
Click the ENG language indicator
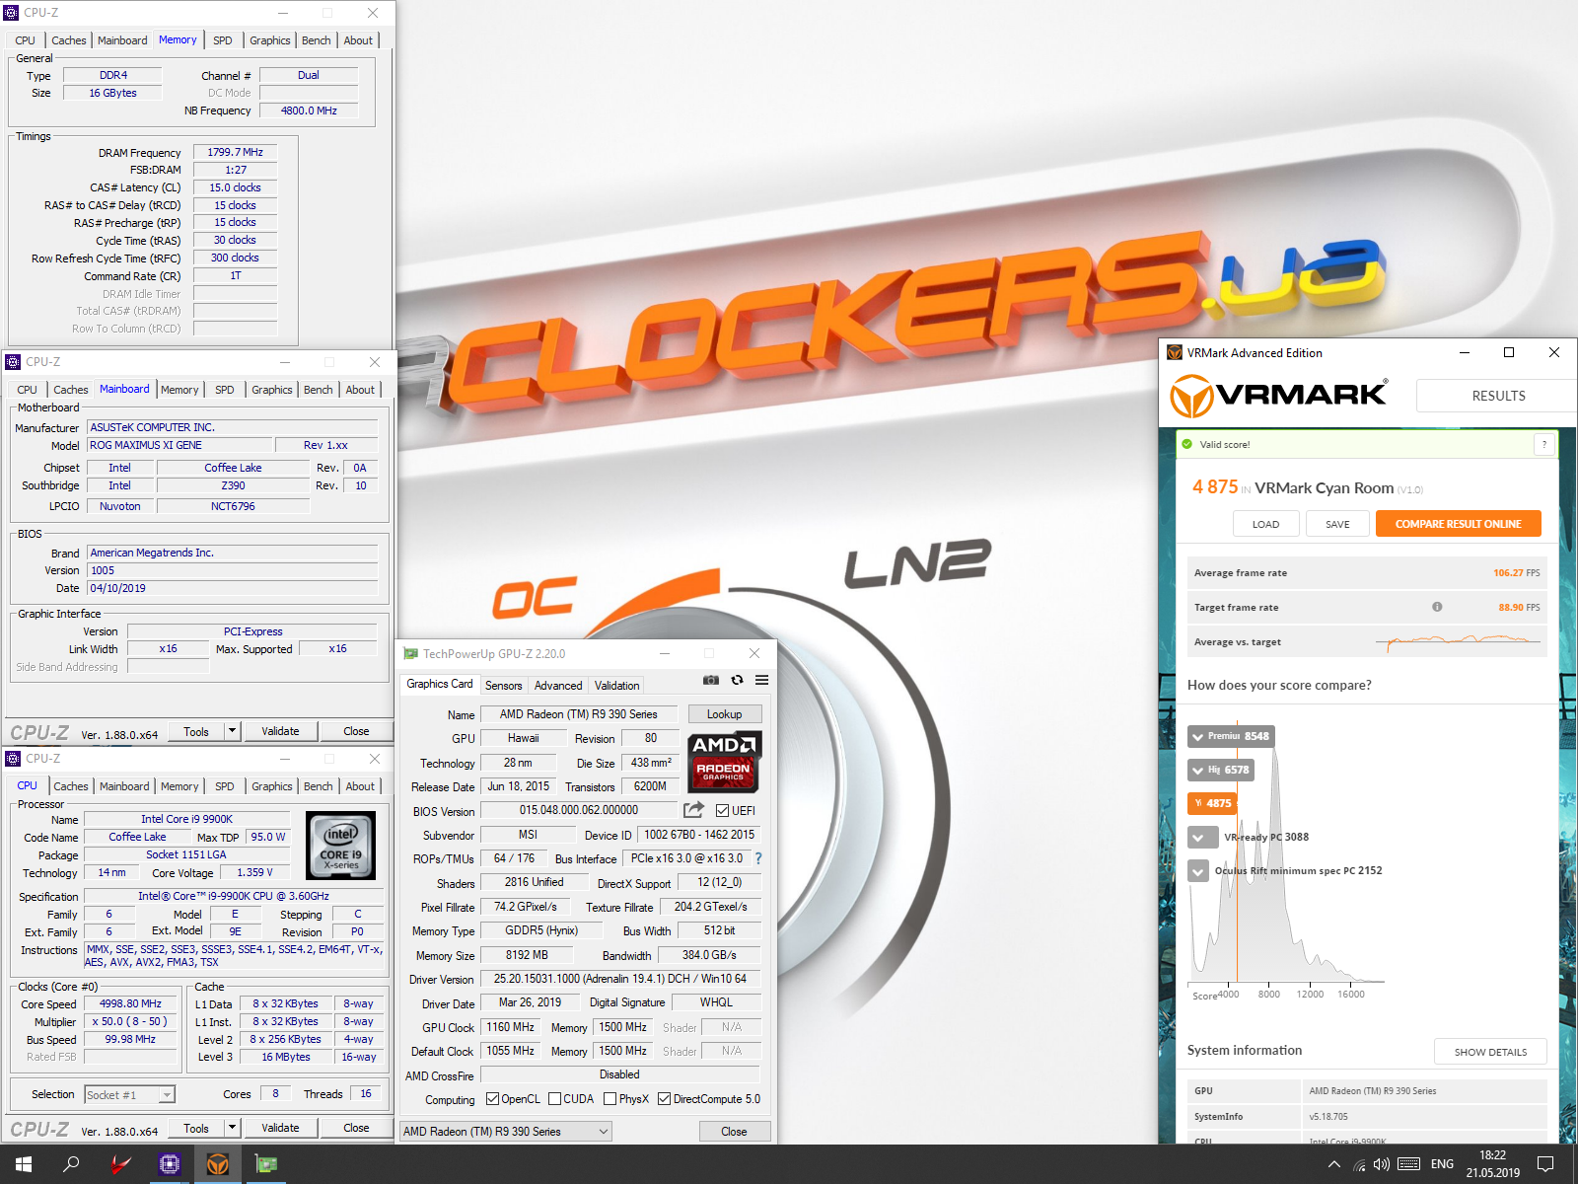point(1442,1164)
